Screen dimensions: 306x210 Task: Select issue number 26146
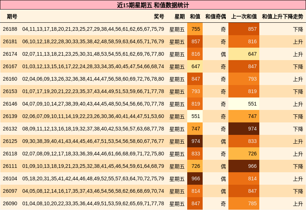[x=10, y=104]
